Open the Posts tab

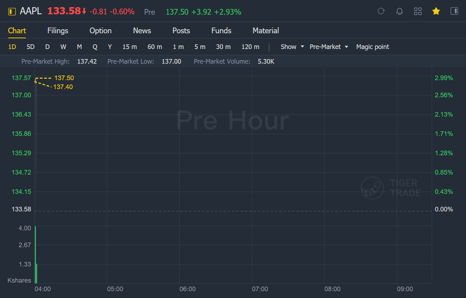181,31
